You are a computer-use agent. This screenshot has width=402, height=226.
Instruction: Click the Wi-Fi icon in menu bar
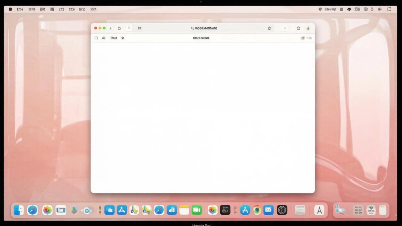coord(349,9)
